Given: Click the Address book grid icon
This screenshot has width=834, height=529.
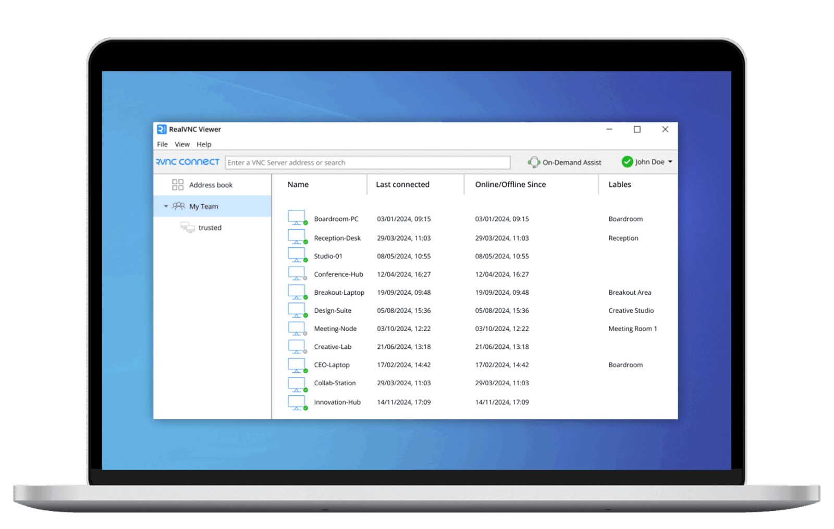Looking at the screenshot, I should pos(178,185).
